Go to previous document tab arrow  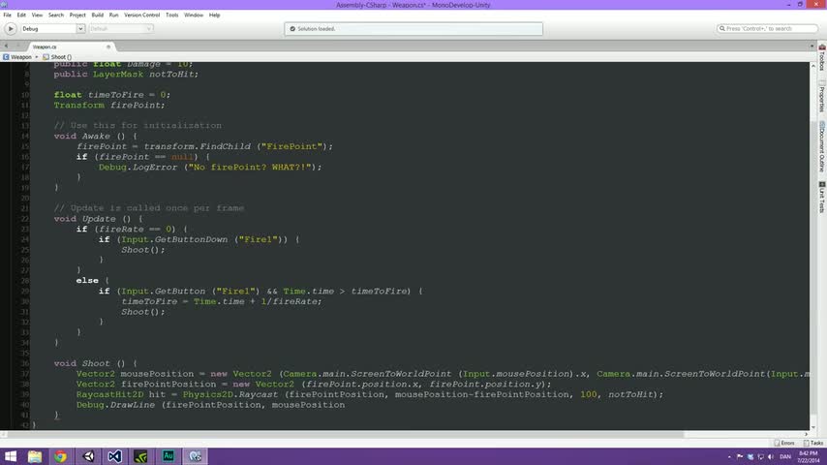(x=6, y=46)
